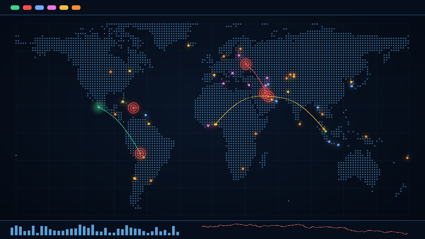The height and width of the screenshot is (239, 425).
Task: Select the green pill in the top legend
Action: pos(15,7)
